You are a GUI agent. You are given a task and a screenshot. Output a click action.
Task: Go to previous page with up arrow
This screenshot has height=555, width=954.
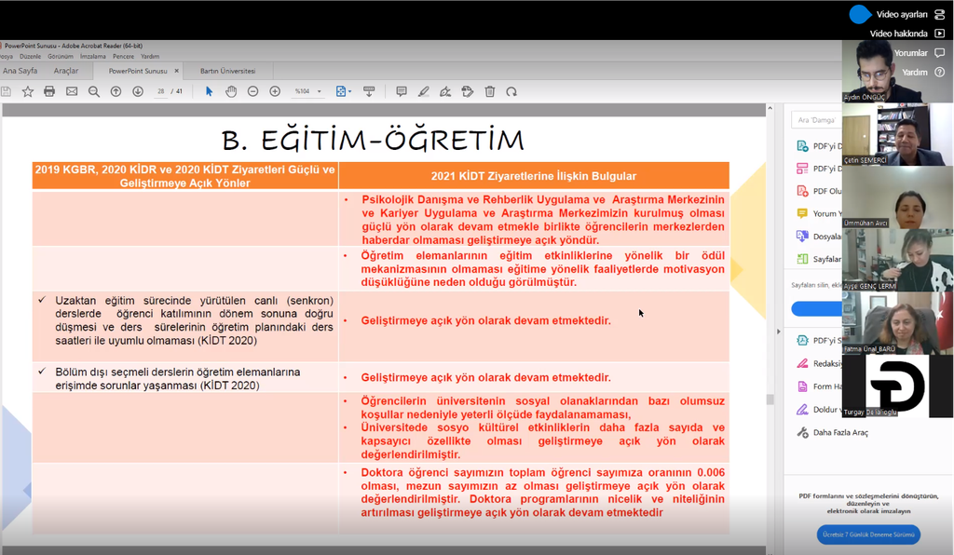click(116, 91)
